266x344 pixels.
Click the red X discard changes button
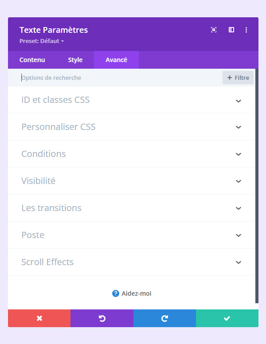click(x=39, y=318)
